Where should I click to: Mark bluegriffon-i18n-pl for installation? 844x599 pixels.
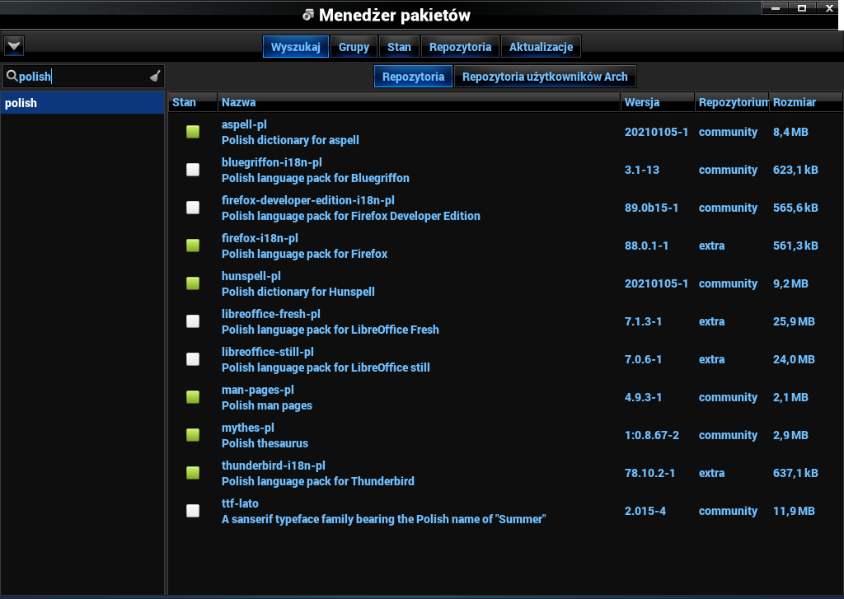193,170
